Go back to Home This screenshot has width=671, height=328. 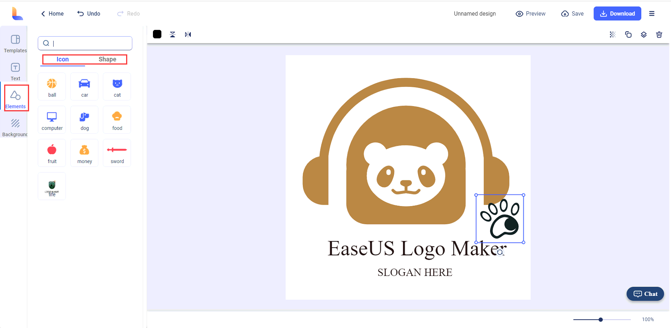point(52,14)
